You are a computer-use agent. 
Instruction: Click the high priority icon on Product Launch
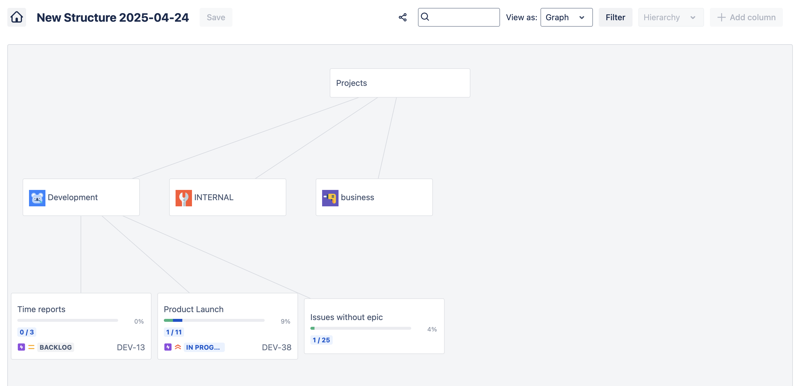178,347
